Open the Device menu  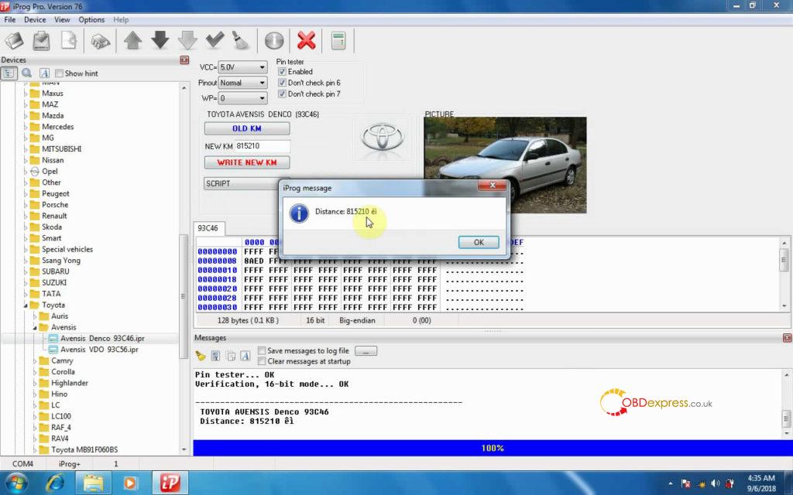tap(35, 19)
